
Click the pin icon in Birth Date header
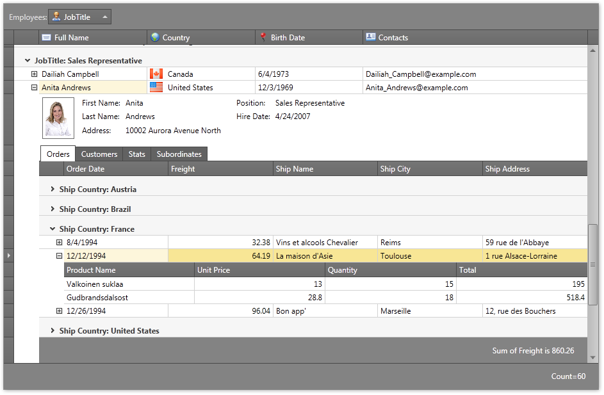click(x=263, y=38)
